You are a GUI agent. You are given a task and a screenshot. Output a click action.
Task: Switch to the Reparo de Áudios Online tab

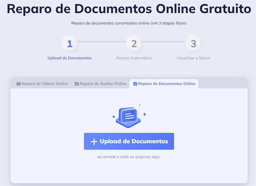(x=101, y=83)
